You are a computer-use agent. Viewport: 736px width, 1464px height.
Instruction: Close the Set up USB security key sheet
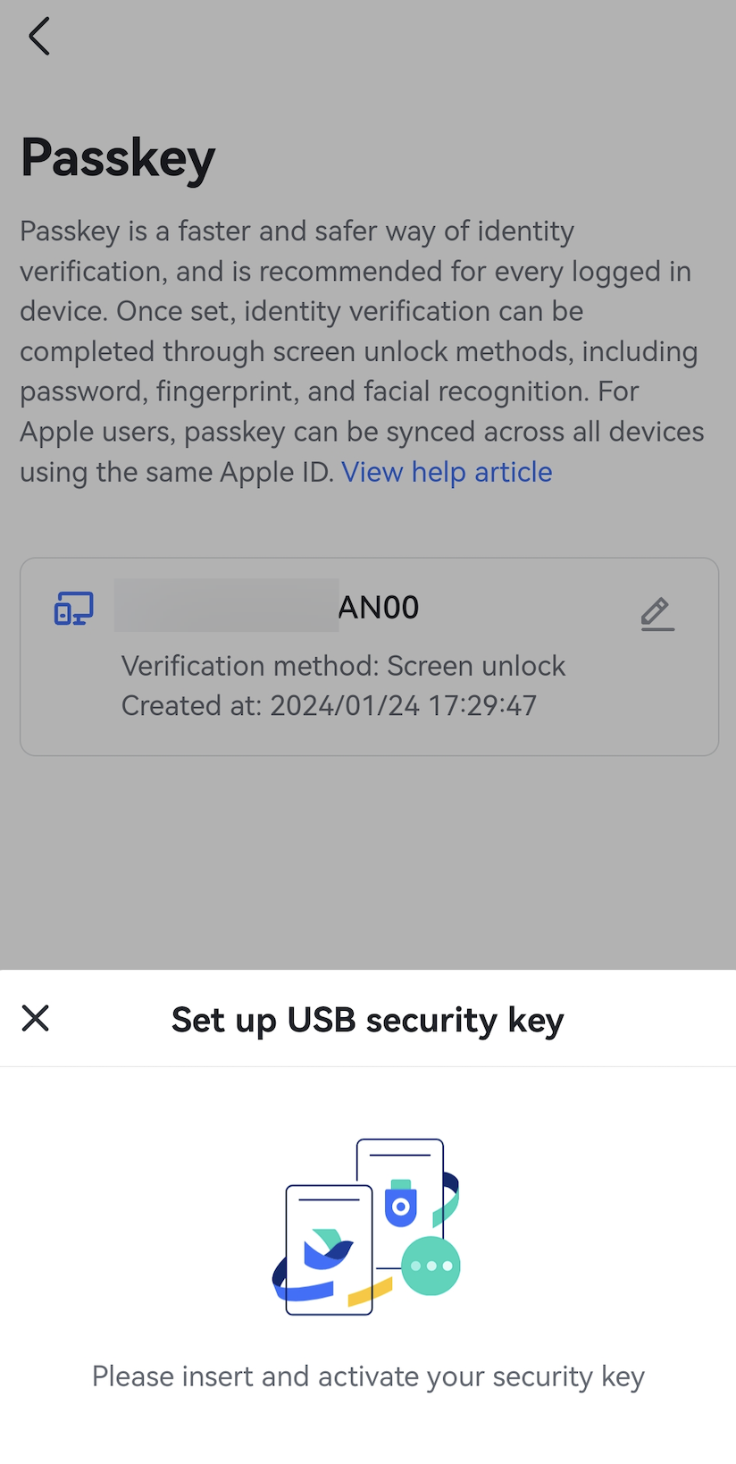(x=36, y=1018)
